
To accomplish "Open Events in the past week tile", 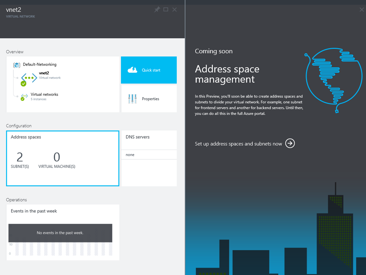I will (63, 232).
